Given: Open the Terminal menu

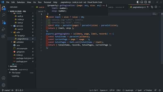Looking at the screenshot, I should 47,2.
